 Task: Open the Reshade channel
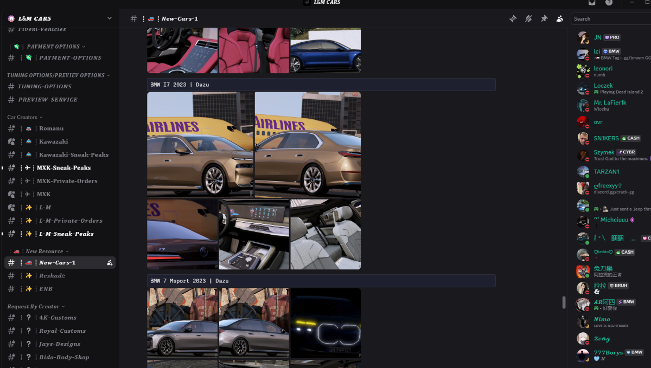coord(52,276)
